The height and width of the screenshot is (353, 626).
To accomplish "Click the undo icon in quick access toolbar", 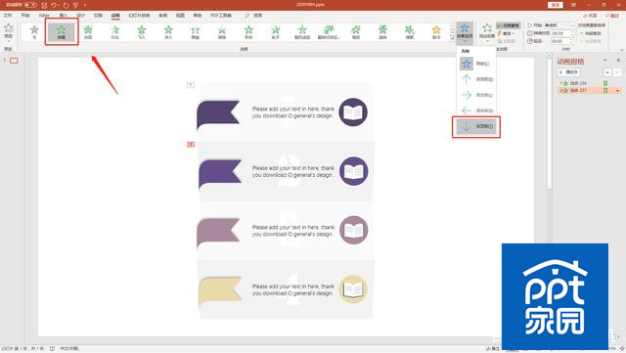I will pos(54,5).
